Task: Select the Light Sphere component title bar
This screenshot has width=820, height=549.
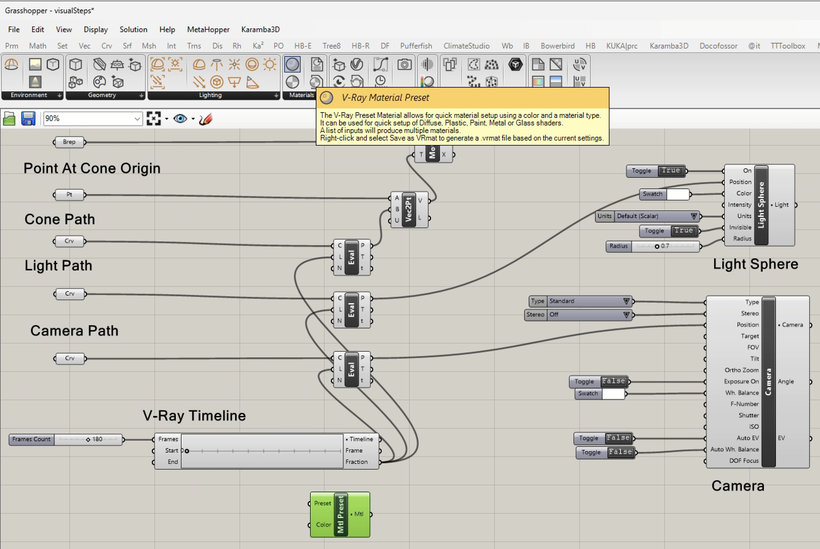Action: (761, 205)
